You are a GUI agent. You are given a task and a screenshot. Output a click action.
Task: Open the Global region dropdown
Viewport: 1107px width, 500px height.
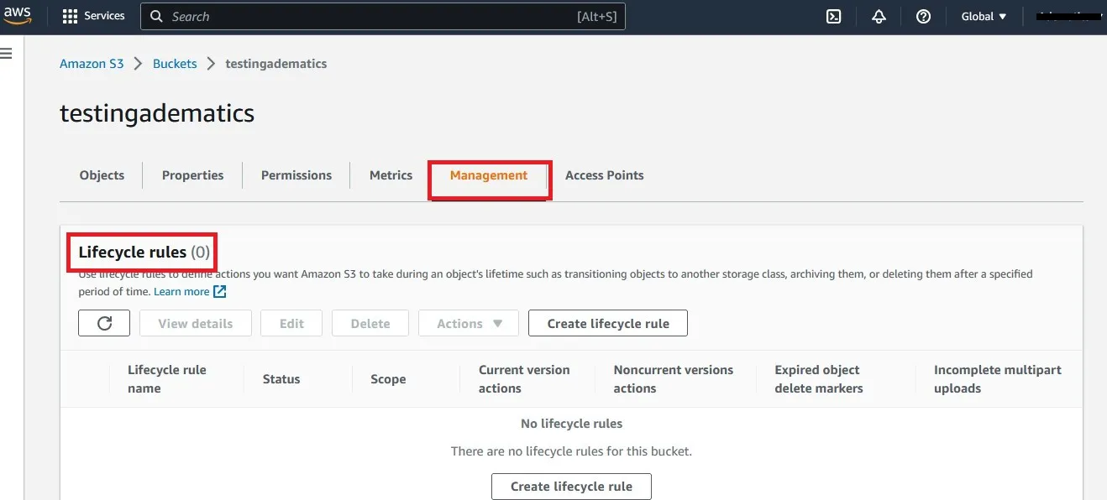[984, 17]
